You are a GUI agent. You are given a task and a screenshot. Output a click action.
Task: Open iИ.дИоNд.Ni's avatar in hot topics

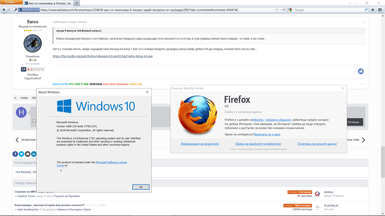(317, 207)
